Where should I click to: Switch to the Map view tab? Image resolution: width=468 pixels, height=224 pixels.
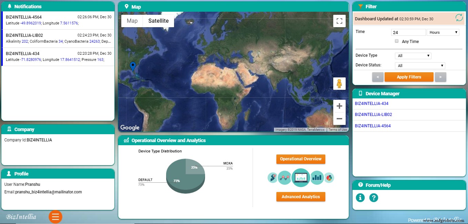[x=132, y=21]
